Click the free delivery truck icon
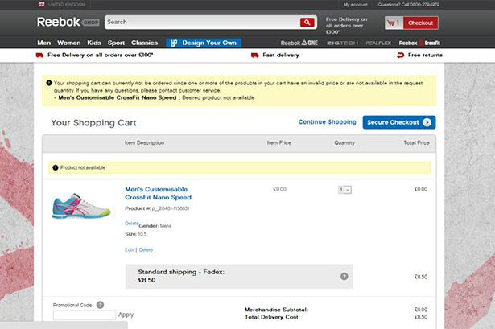This screenshot has height=329, width=495. click(39, 56)
